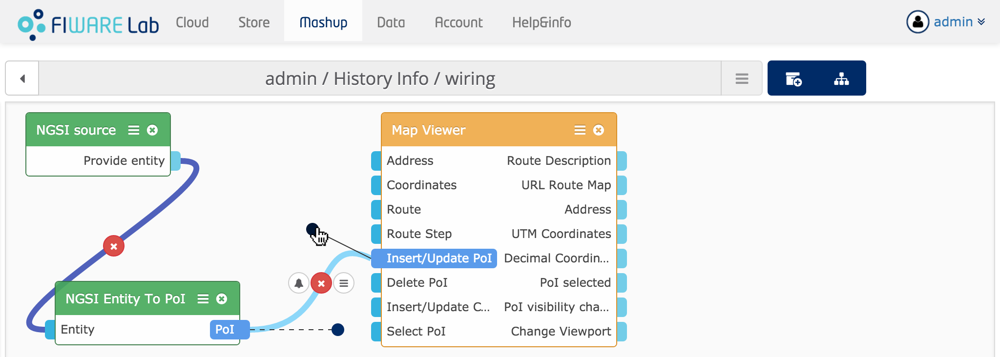Remove the Map Viewer widget
Image resolution: width=1000 pixels, height=357 pixels.
click(x=599, y=130)
